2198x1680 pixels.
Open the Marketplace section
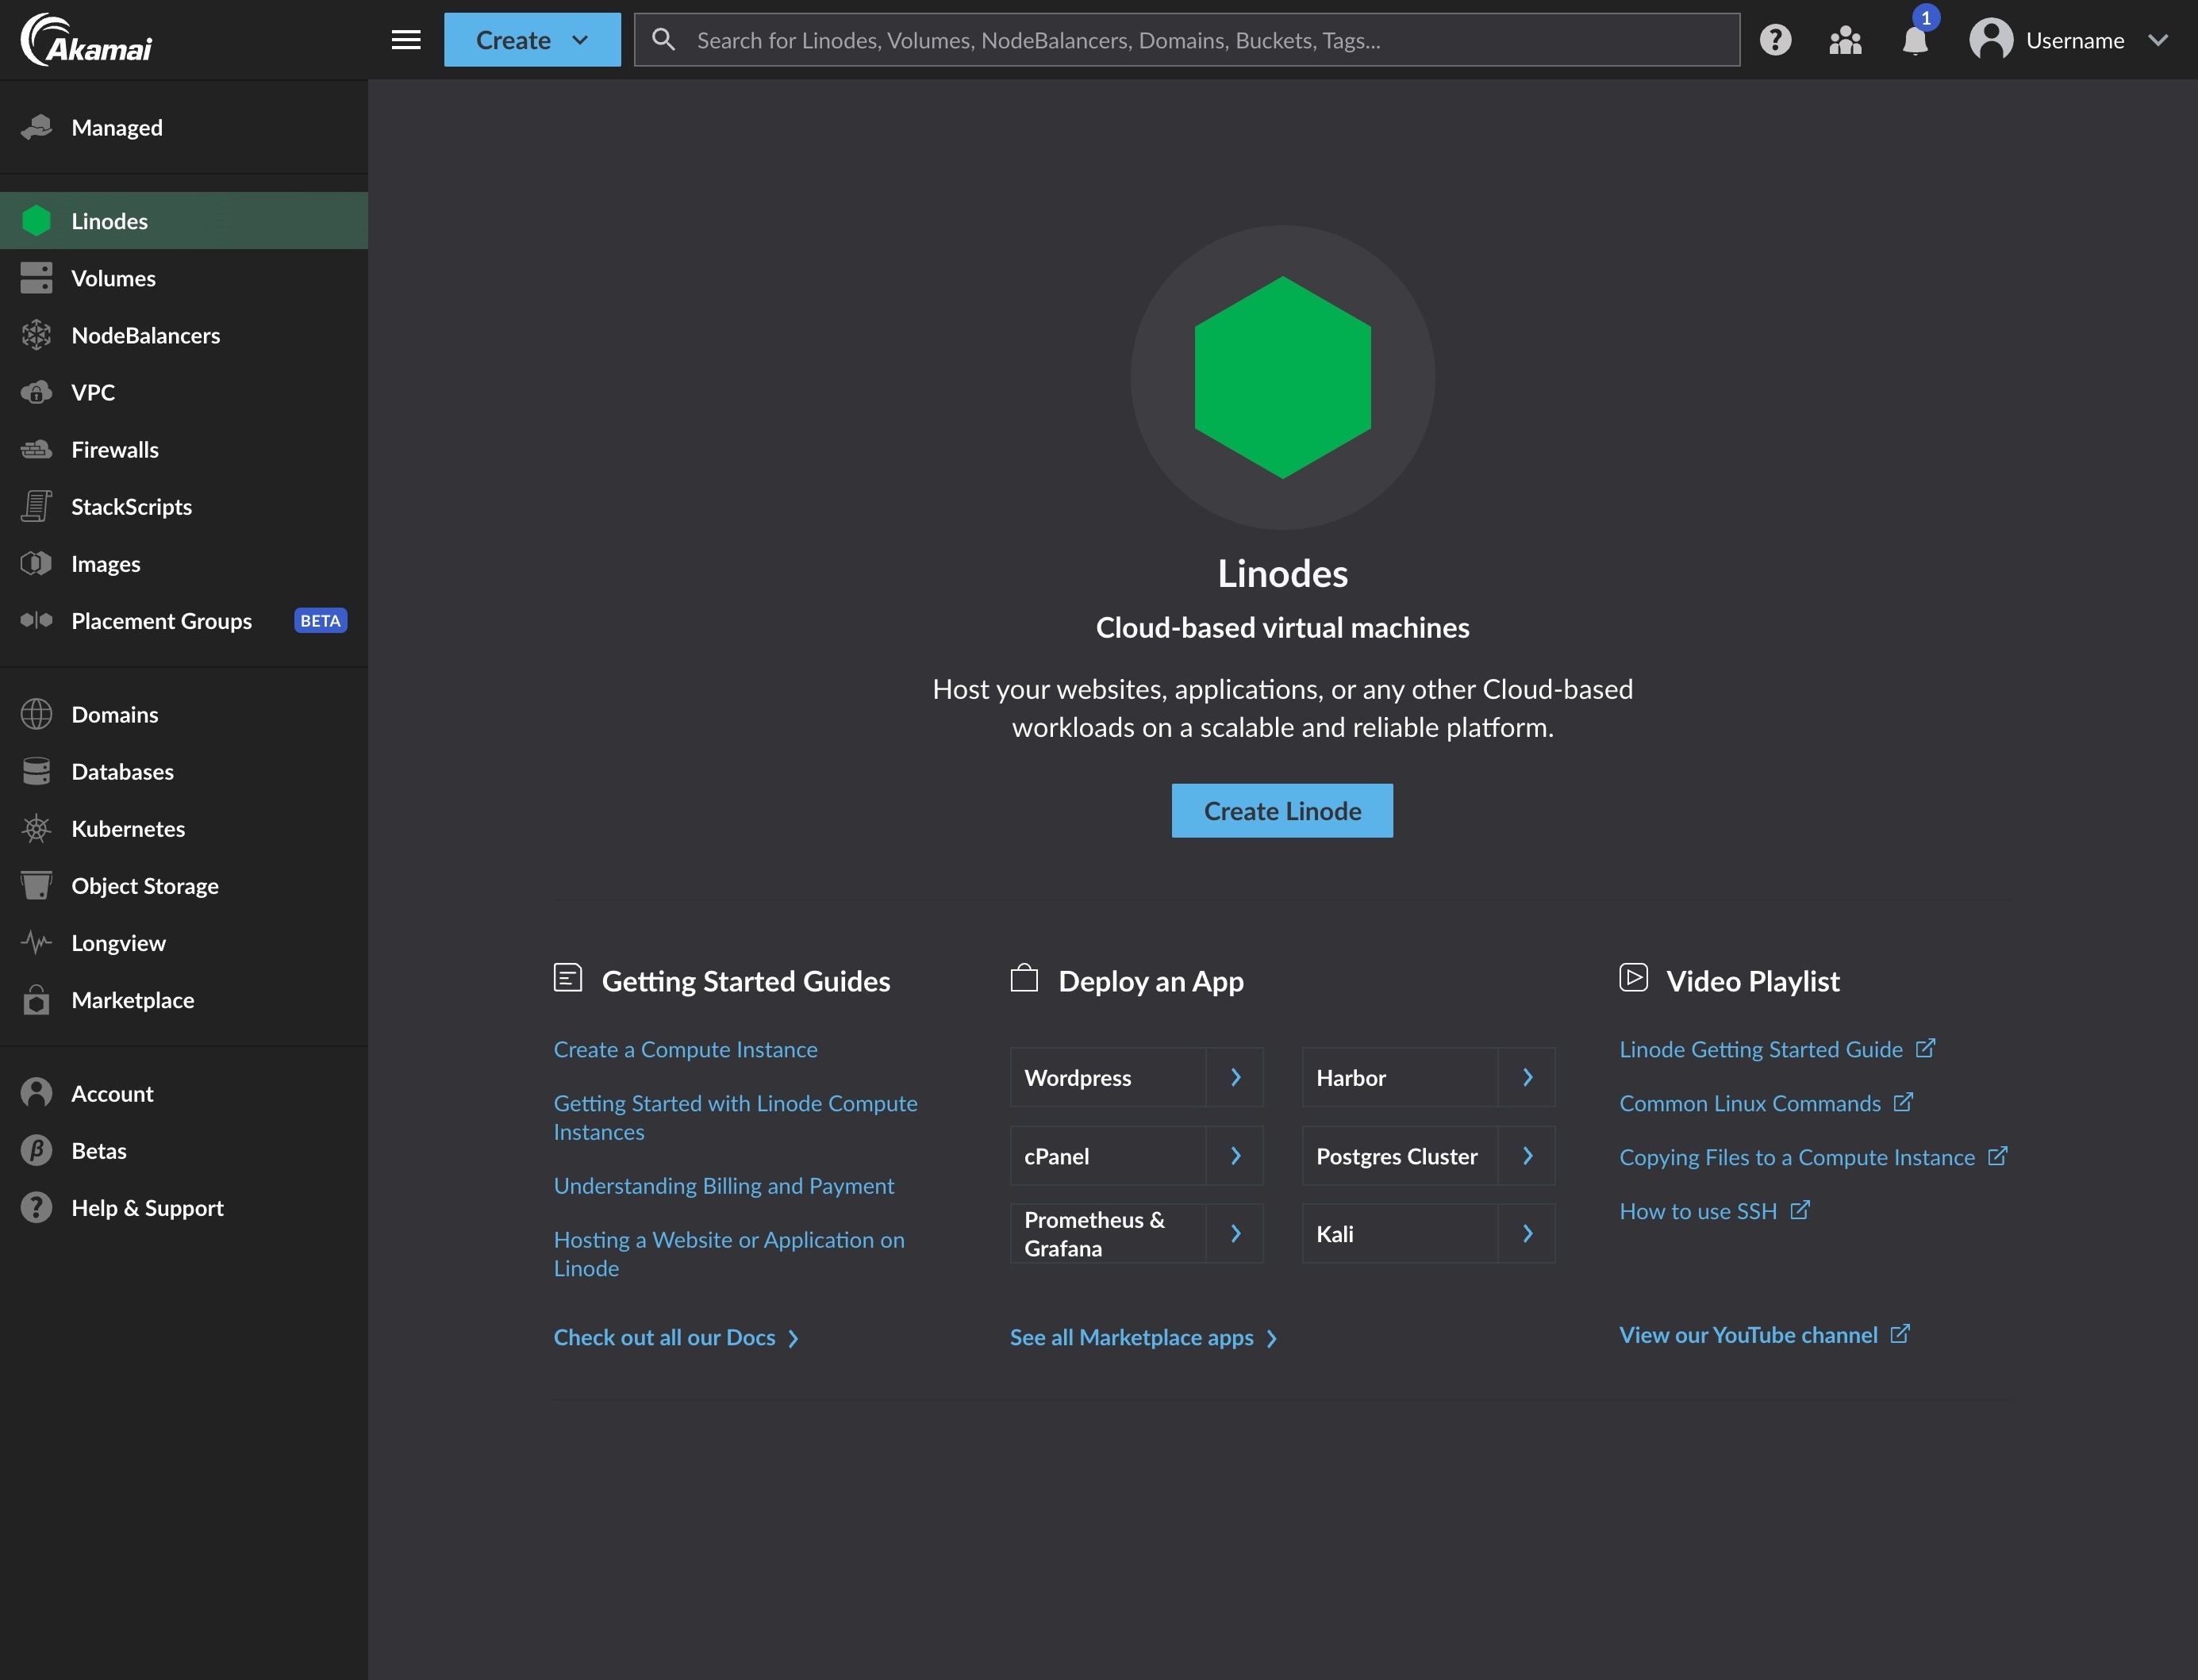[133, 999]
